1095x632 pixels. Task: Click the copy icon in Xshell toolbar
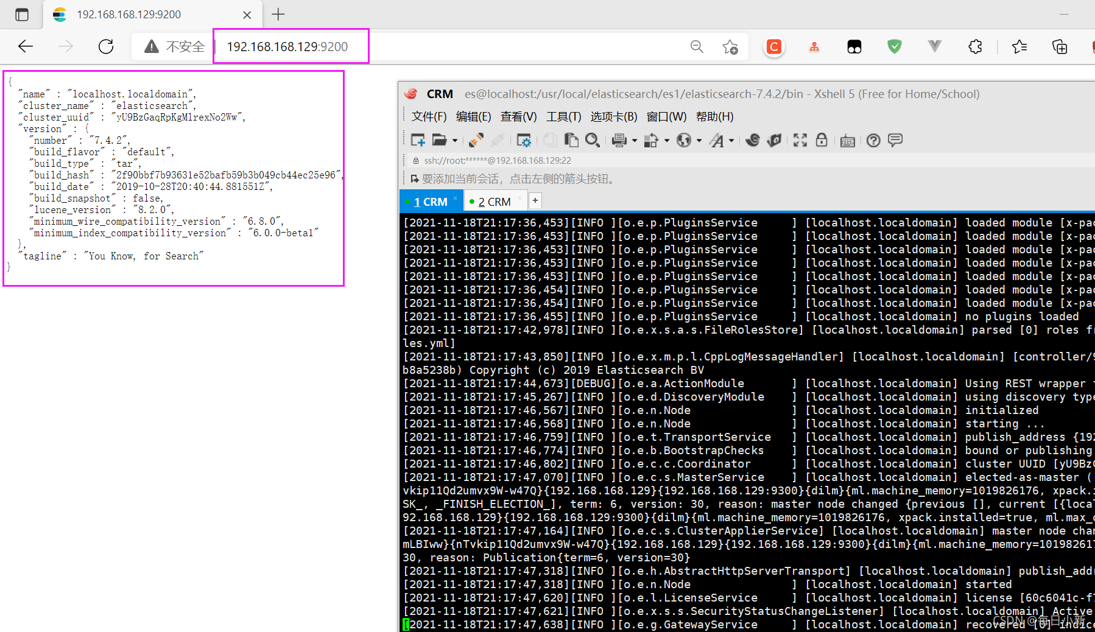point(550,141)
